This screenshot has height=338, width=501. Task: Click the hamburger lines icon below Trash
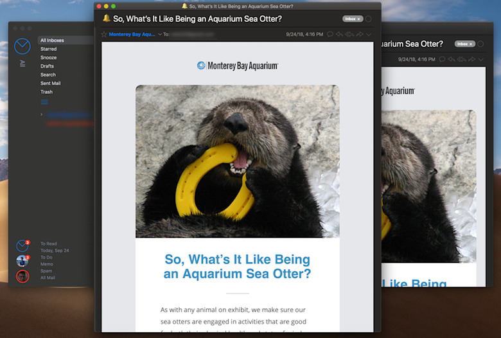point(44,102)
